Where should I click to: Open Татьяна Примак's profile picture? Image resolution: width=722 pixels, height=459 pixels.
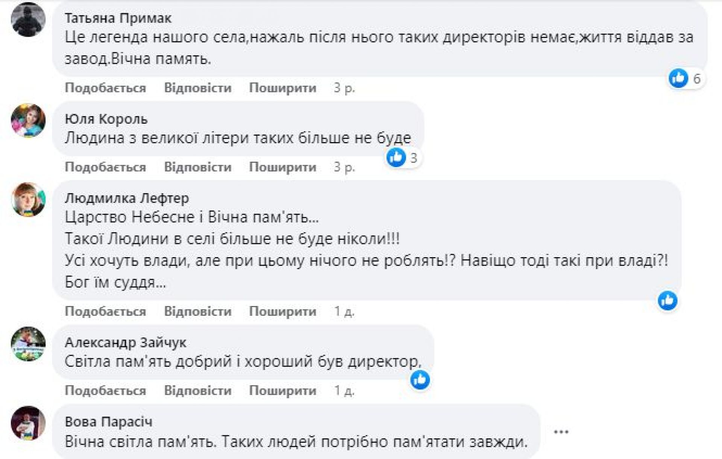pos(28,20)
